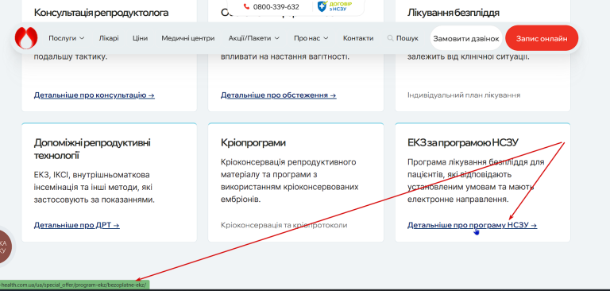This screenshot has height=291, width=610.
Task: Click the search magnifier icon
Action: pos(390,38)
